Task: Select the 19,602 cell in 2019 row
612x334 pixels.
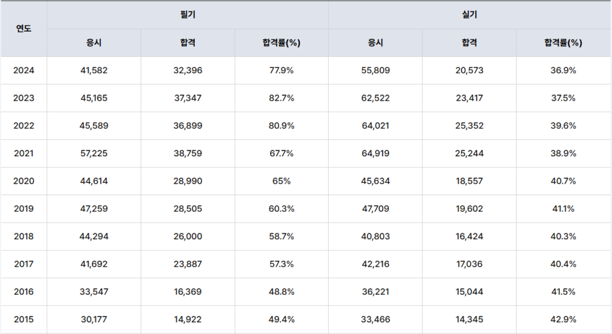Action: point(469,209)
